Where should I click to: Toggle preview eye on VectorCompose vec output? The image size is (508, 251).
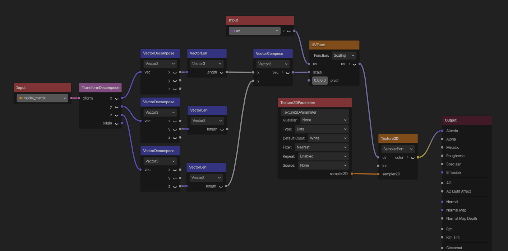[x=288, y=73]
